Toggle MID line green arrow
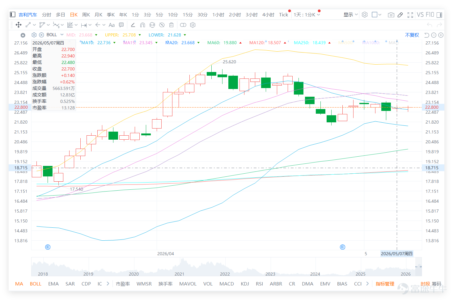 tap(96, 35)
